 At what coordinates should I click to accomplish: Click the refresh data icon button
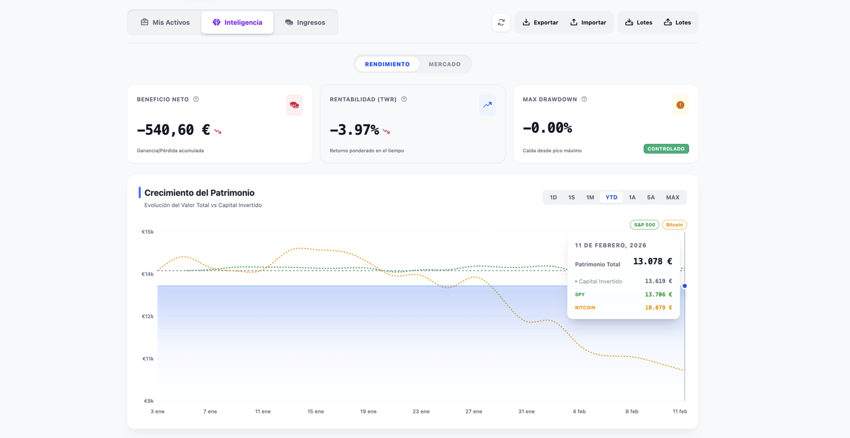coord(501,22)
